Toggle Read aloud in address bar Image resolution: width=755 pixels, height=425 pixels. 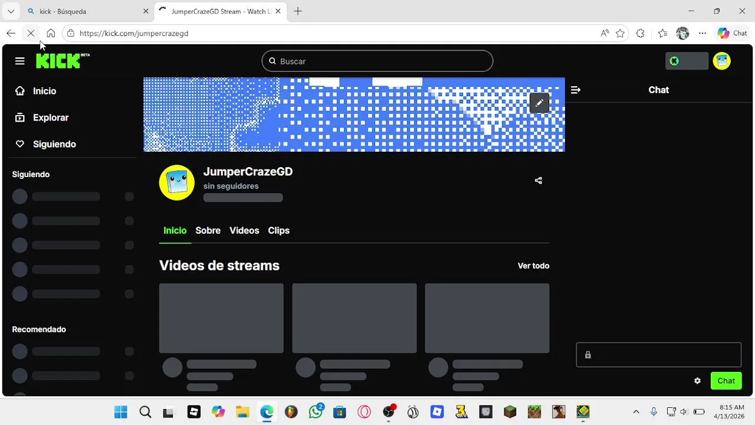click(x=605, y=33)
